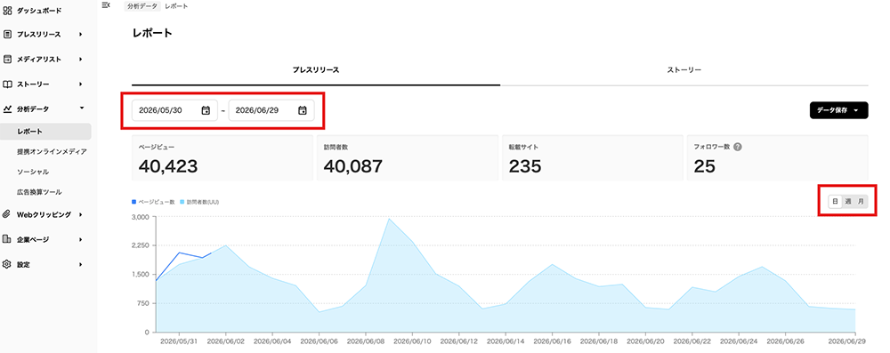
Task: Collapse sidebar with the hamburger toggle icon
Action: tap(105, 5)
